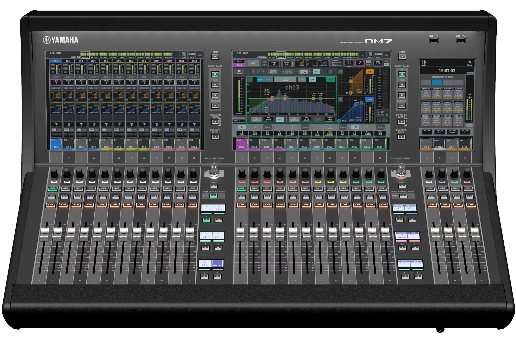Open the Library folder icon
The height and width of the screenshot is (343, 516).
239,72
